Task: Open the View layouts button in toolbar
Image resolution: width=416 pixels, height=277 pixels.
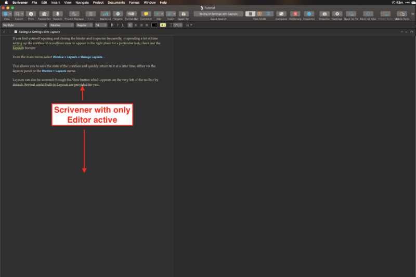Action: [7, 14]
